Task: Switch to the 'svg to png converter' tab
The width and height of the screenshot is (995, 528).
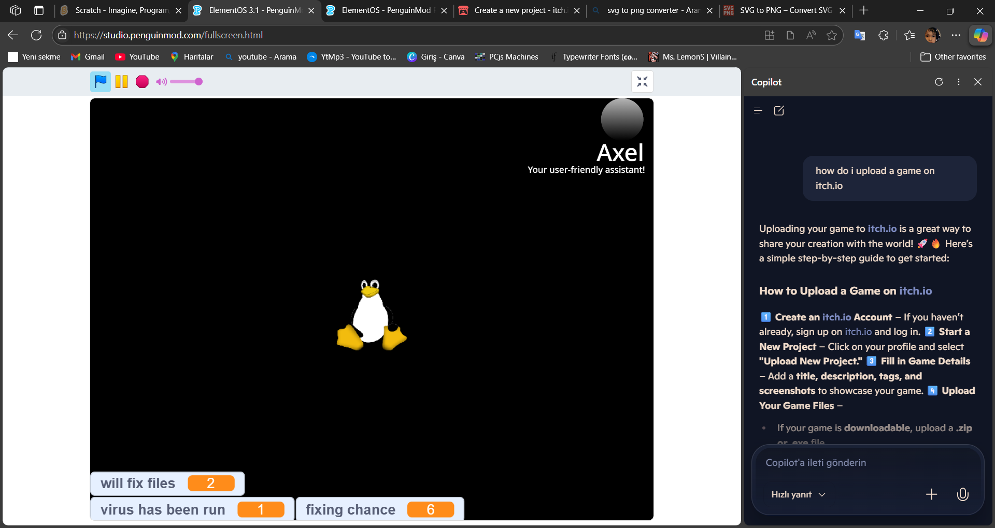Action: click(652, 10)
